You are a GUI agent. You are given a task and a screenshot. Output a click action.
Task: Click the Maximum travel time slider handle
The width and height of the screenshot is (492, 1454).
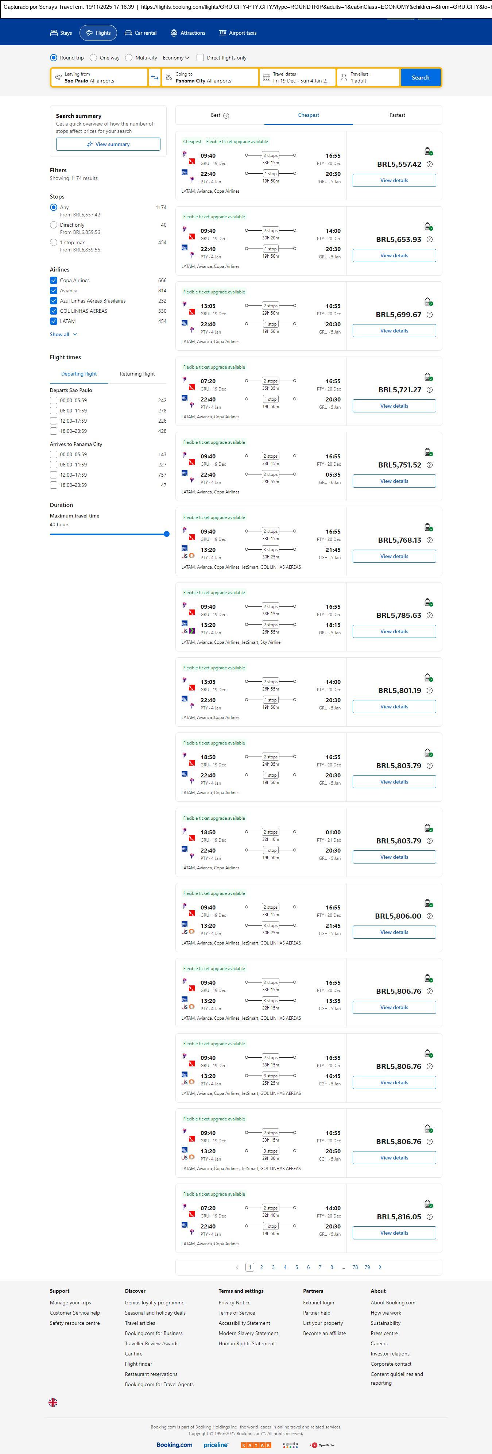click(x=166, y=534)
